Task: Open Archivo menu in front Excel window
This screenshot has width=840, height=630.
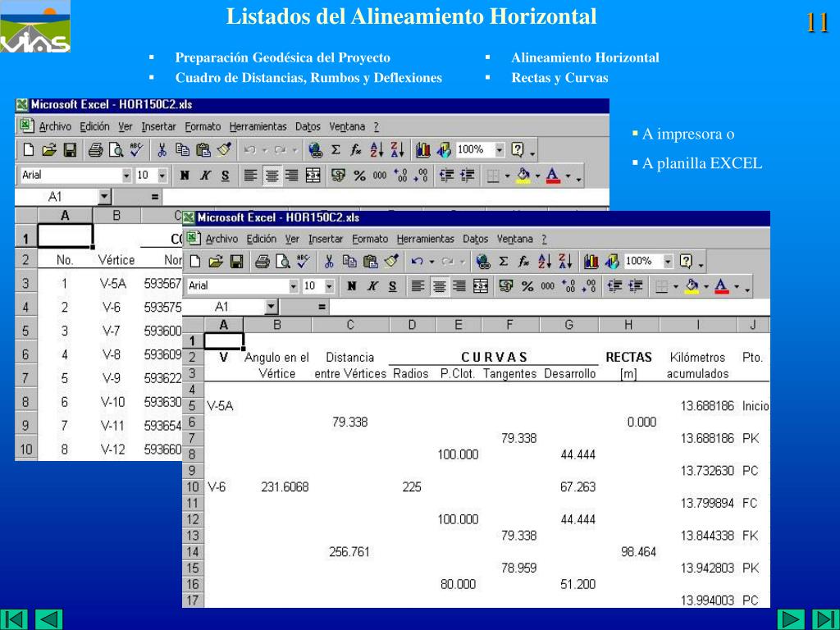Action: tap(221, 239)
